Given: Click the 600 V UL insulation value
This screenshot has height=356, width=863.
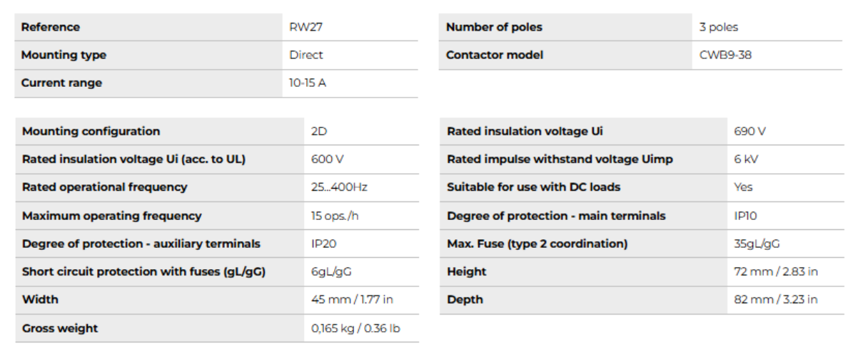Looking at the screenshot, I should [x=328, y=159].
